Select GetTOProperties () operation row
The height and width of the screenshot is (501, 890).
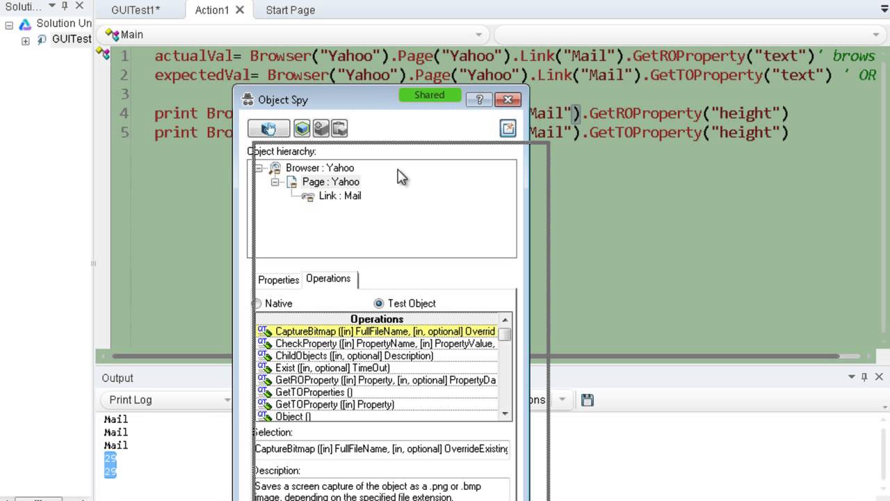[x=378, y=392]
